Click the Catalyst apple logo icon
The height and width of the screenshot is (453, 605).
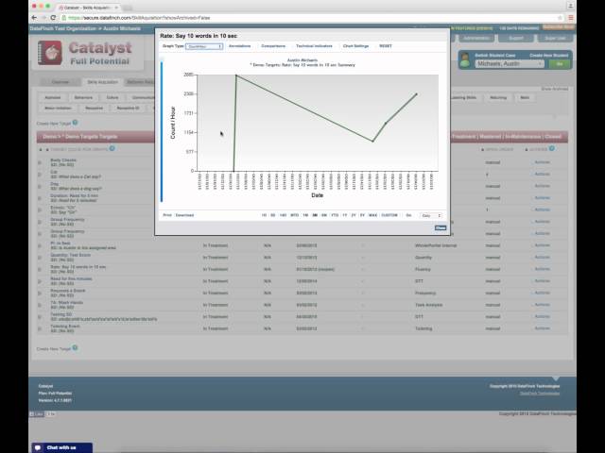point(50,53)
